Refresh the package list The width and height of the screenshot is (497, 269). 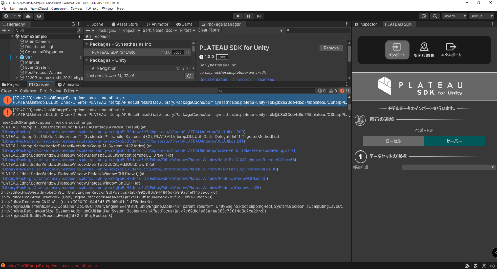189,76
